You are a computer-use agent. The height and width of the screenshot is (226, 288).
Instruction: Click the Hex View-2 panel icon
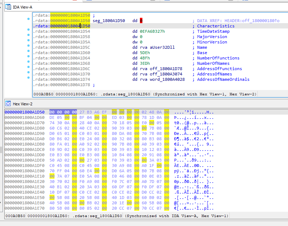[8, 104]
